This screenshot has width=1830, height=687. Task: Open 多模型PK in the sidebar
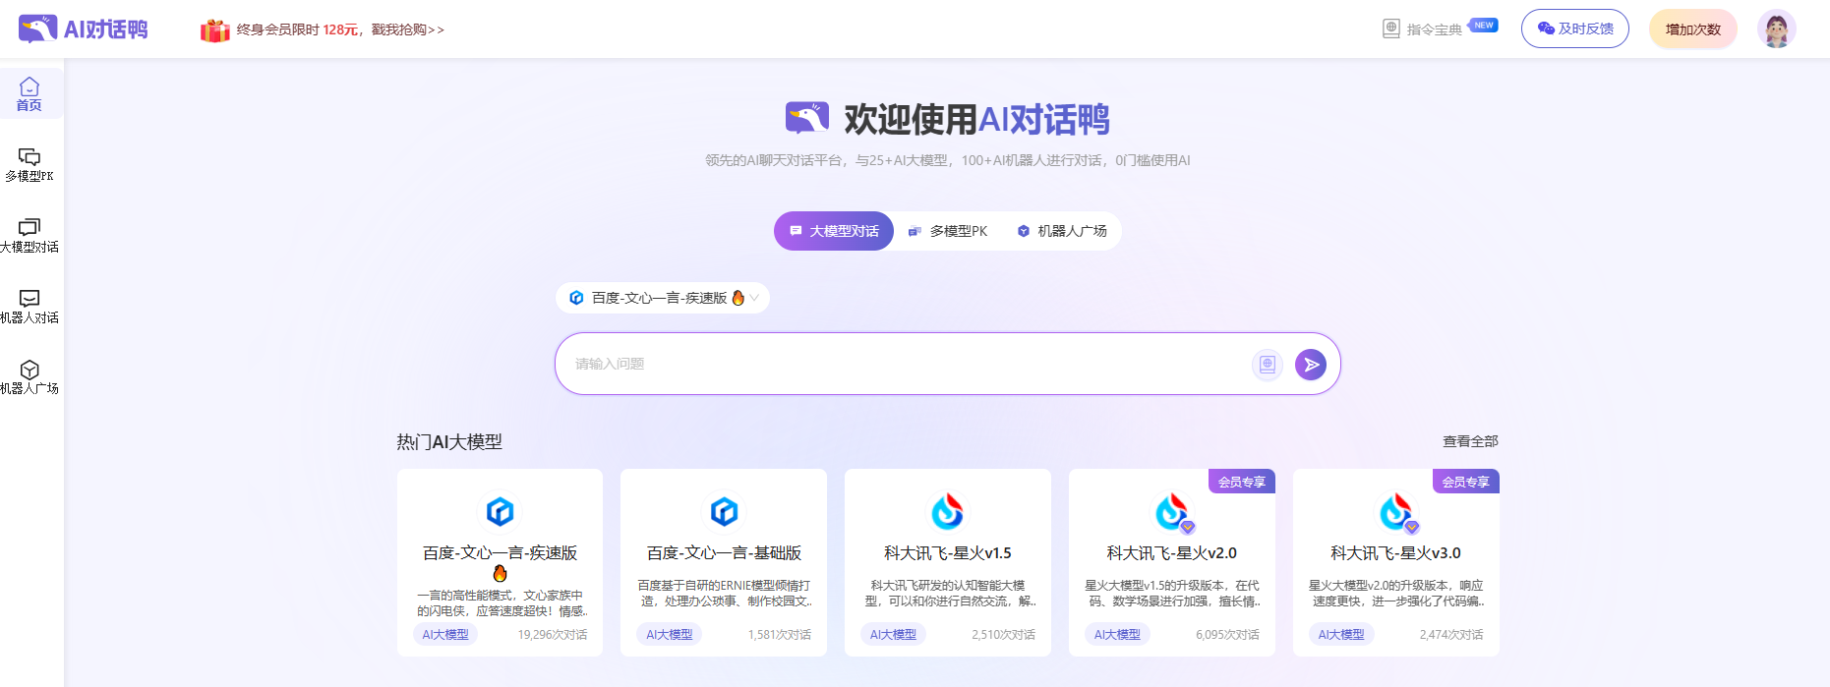(x=30, y=165)
